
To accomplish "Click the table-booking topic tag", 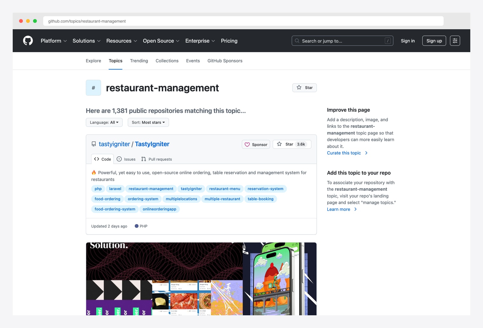I will coord(261,199).
